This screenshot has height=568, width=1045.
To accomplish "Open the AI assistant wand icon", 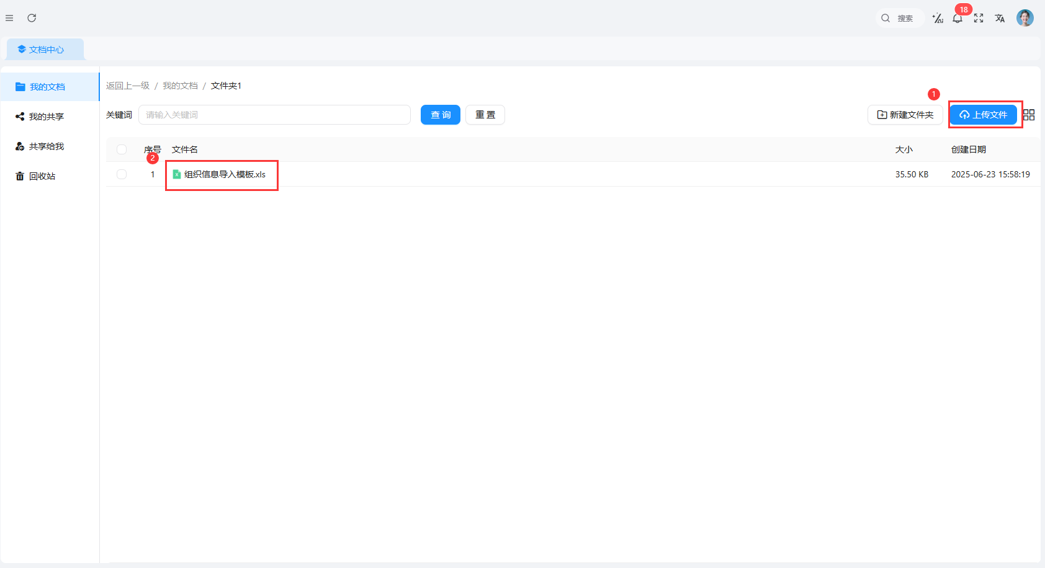I will point(938,19).
